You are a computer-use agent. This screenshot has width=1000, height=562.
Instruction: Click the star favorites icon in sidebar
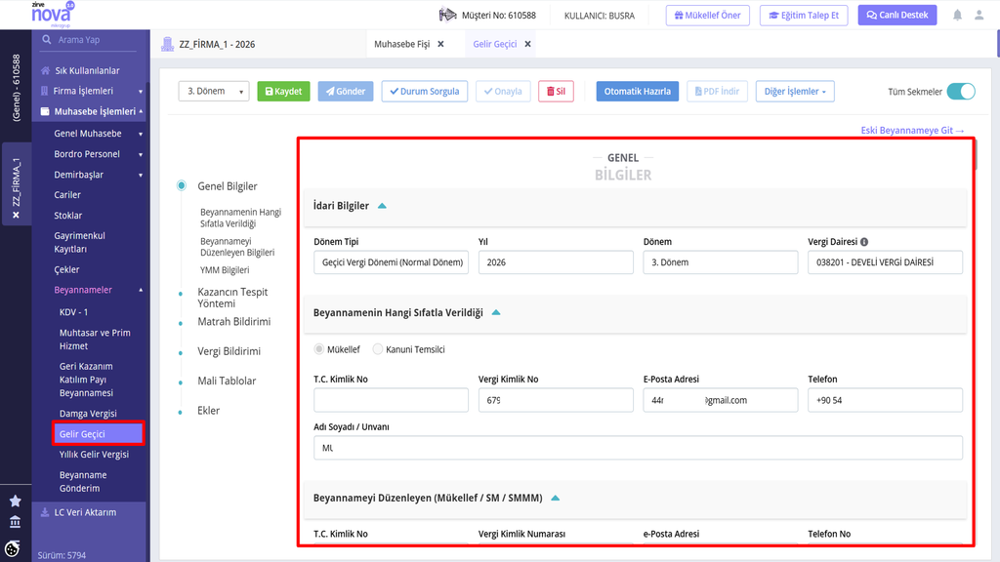pyautogui.click(x=16, y=501)
